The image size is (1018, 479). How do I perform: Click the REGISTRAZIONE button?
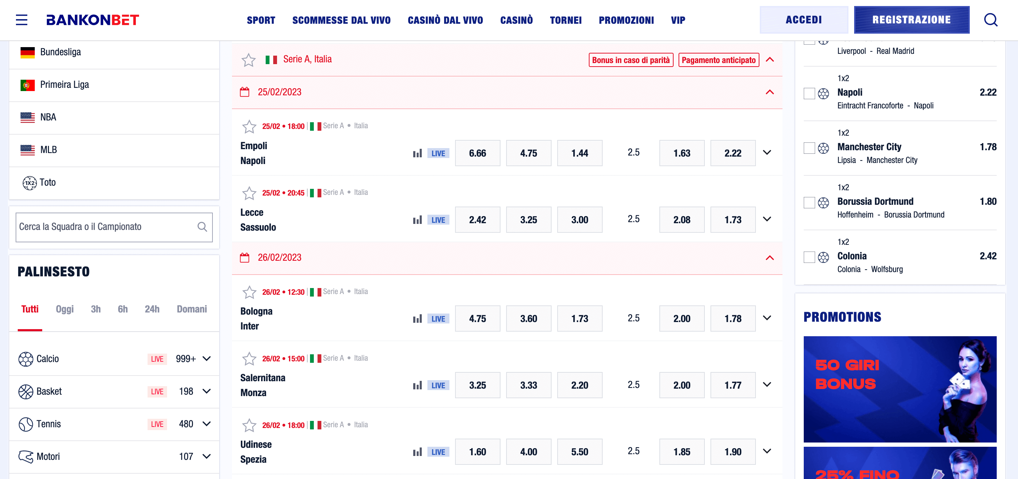click(x=911, y=19)
